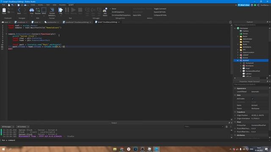Image resolution: width=271 pixels, height=152 pixels.
Task: Click the code editor vertical scrollbar
Action: 232,50
